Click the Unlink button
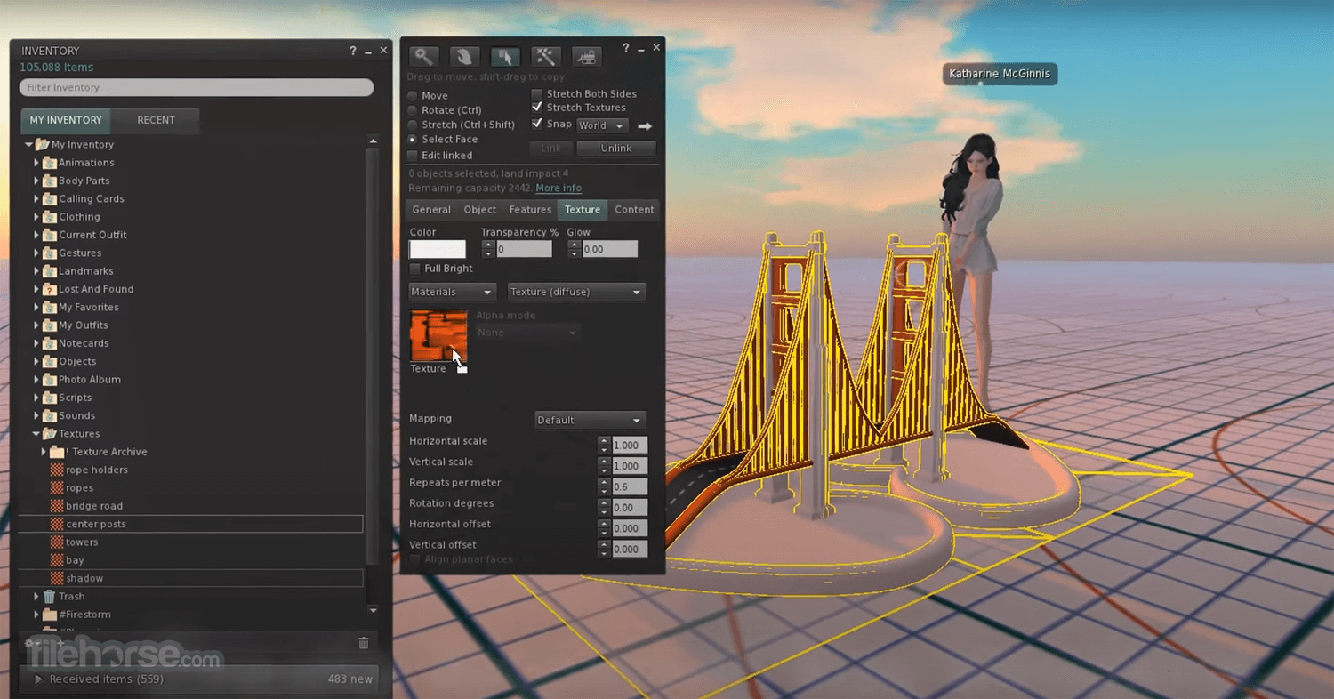 point(616,149)
